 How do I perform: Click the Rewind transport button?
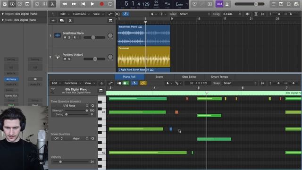coord(65,4)
